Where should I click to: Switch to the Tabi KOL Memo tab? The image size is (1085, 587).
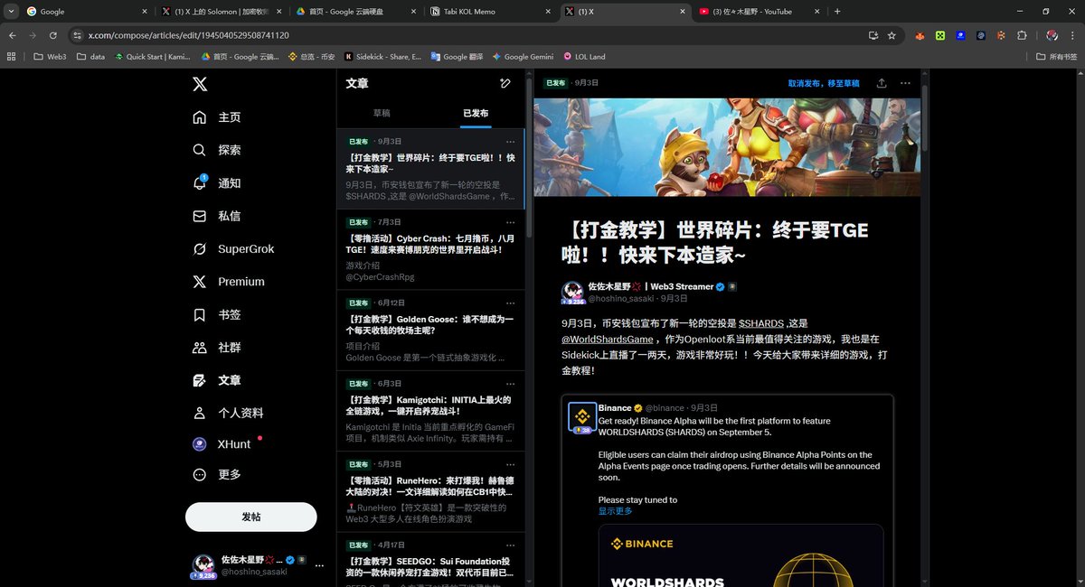490,12
